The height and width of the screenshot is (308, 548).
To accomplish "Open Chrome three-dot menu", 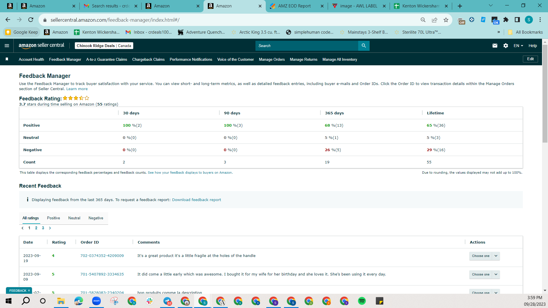I will pyautogui.click(x=540, y=20).
